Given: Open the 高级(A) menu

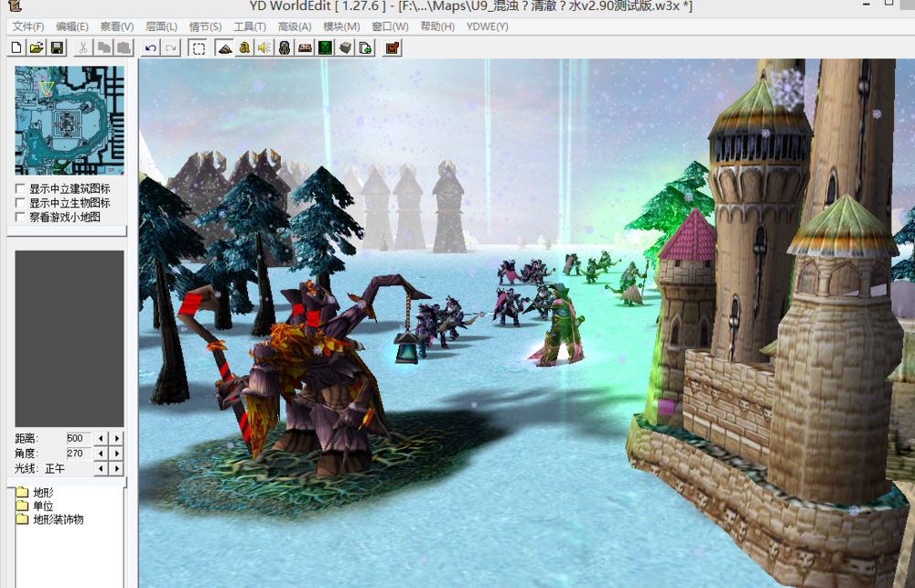Looking at the screenshot, I should [x=295, y=27].
